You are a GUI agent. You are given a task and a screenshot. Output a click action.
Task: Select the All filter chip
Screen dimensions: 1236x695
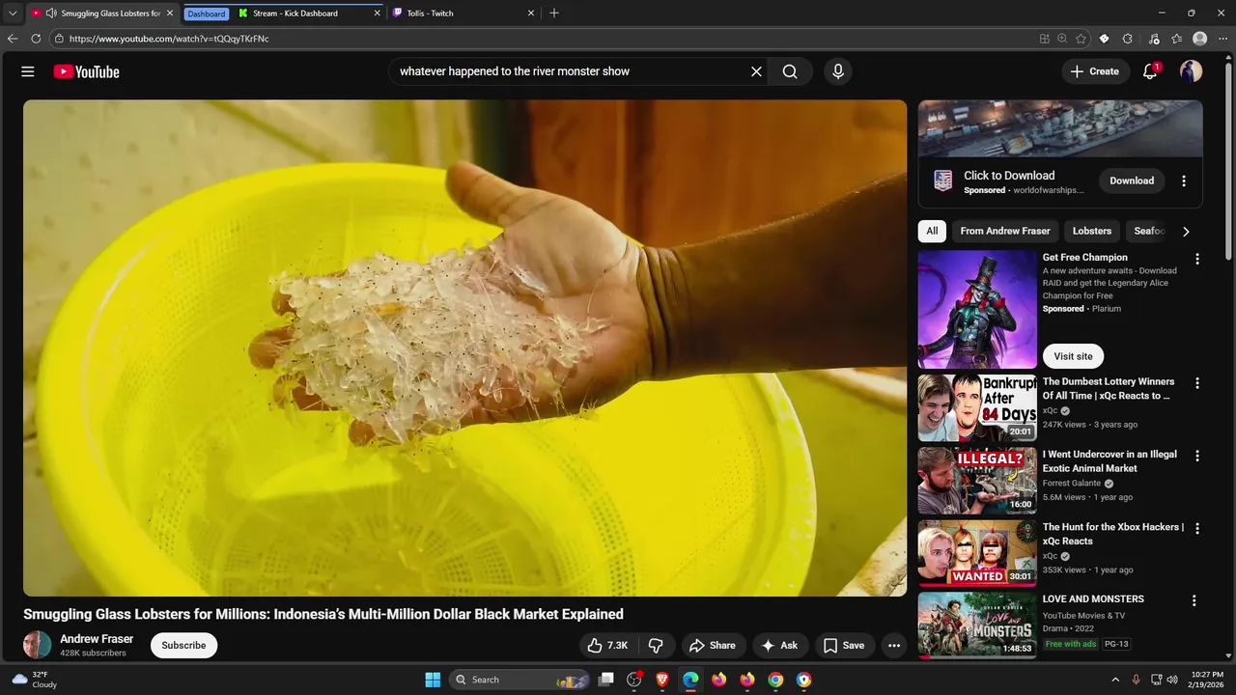932,231
